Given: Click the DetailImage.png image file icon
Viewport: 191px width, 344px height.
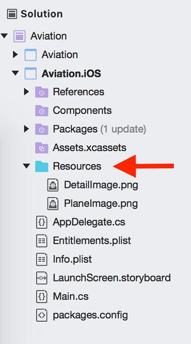Looking at the screenshot, I should (x=53, y=185).
